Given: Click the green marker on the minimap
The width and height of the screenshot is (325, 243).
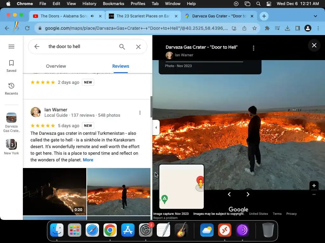Looking at the screenshot, I should point(164,199).
